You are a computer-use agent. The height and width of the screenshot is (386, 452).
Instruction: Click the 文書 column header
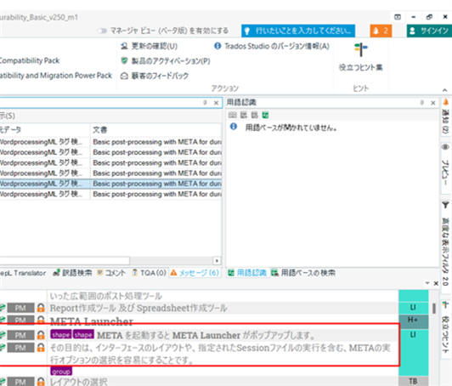[x=156, y=130]
